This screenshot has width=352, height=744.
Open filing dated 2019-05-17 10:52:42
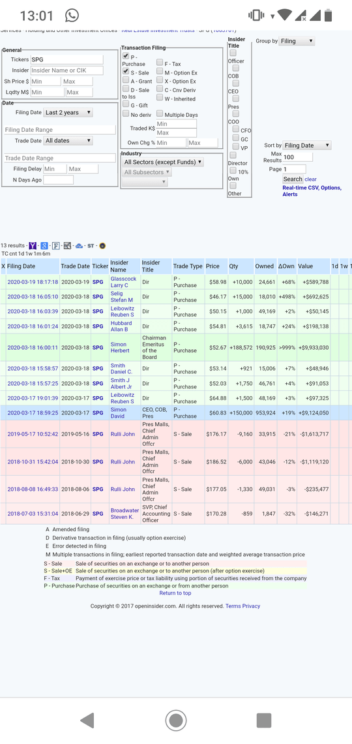click(33, 434)
